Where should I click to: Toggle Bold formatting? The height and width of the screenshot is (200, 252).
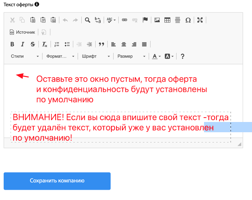[x=12, y=44]
